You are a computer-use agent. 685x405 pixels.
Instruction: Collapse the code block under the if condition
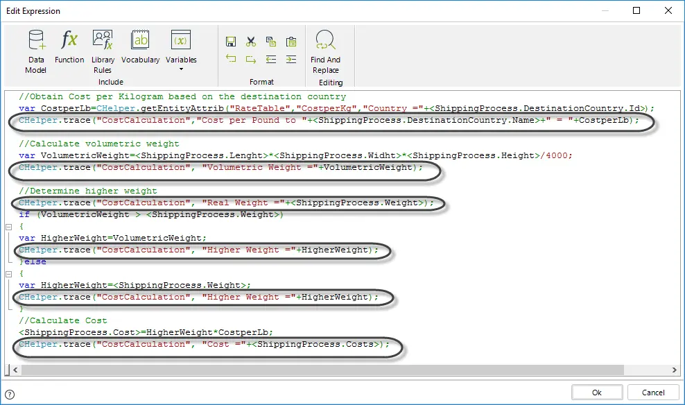click(x=8, y=227)
